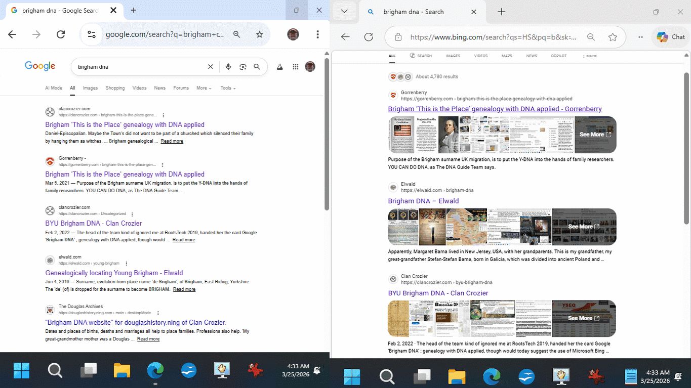Open the Google apps grid
The width and height of the screenshot is (691, 388).
296,67
